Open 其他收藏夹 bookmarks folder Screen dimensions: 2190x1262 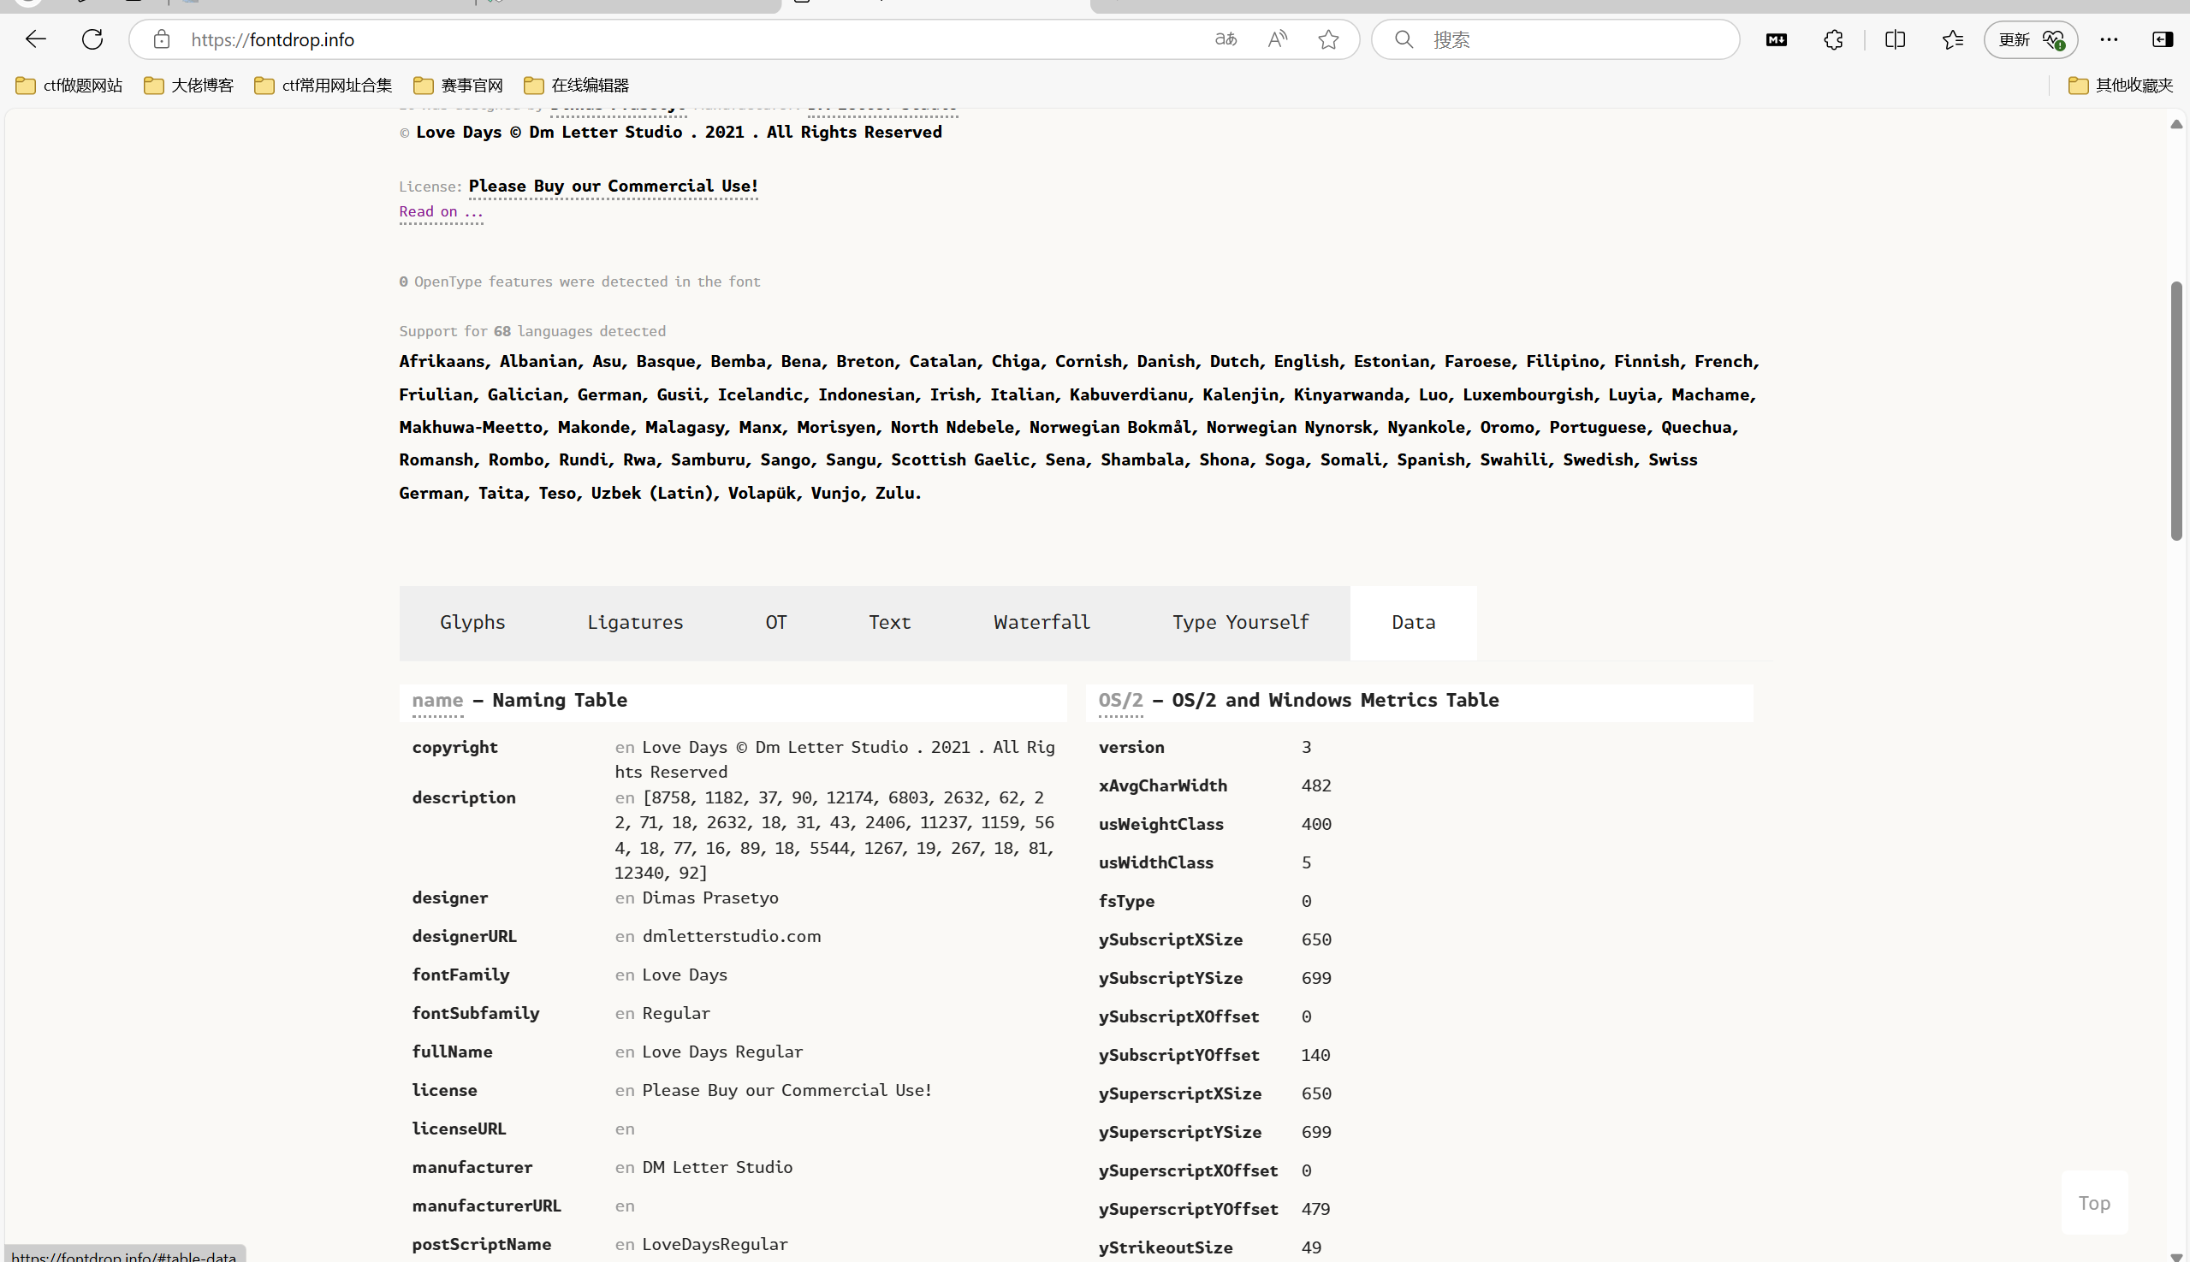click(x=2121, y=85)
